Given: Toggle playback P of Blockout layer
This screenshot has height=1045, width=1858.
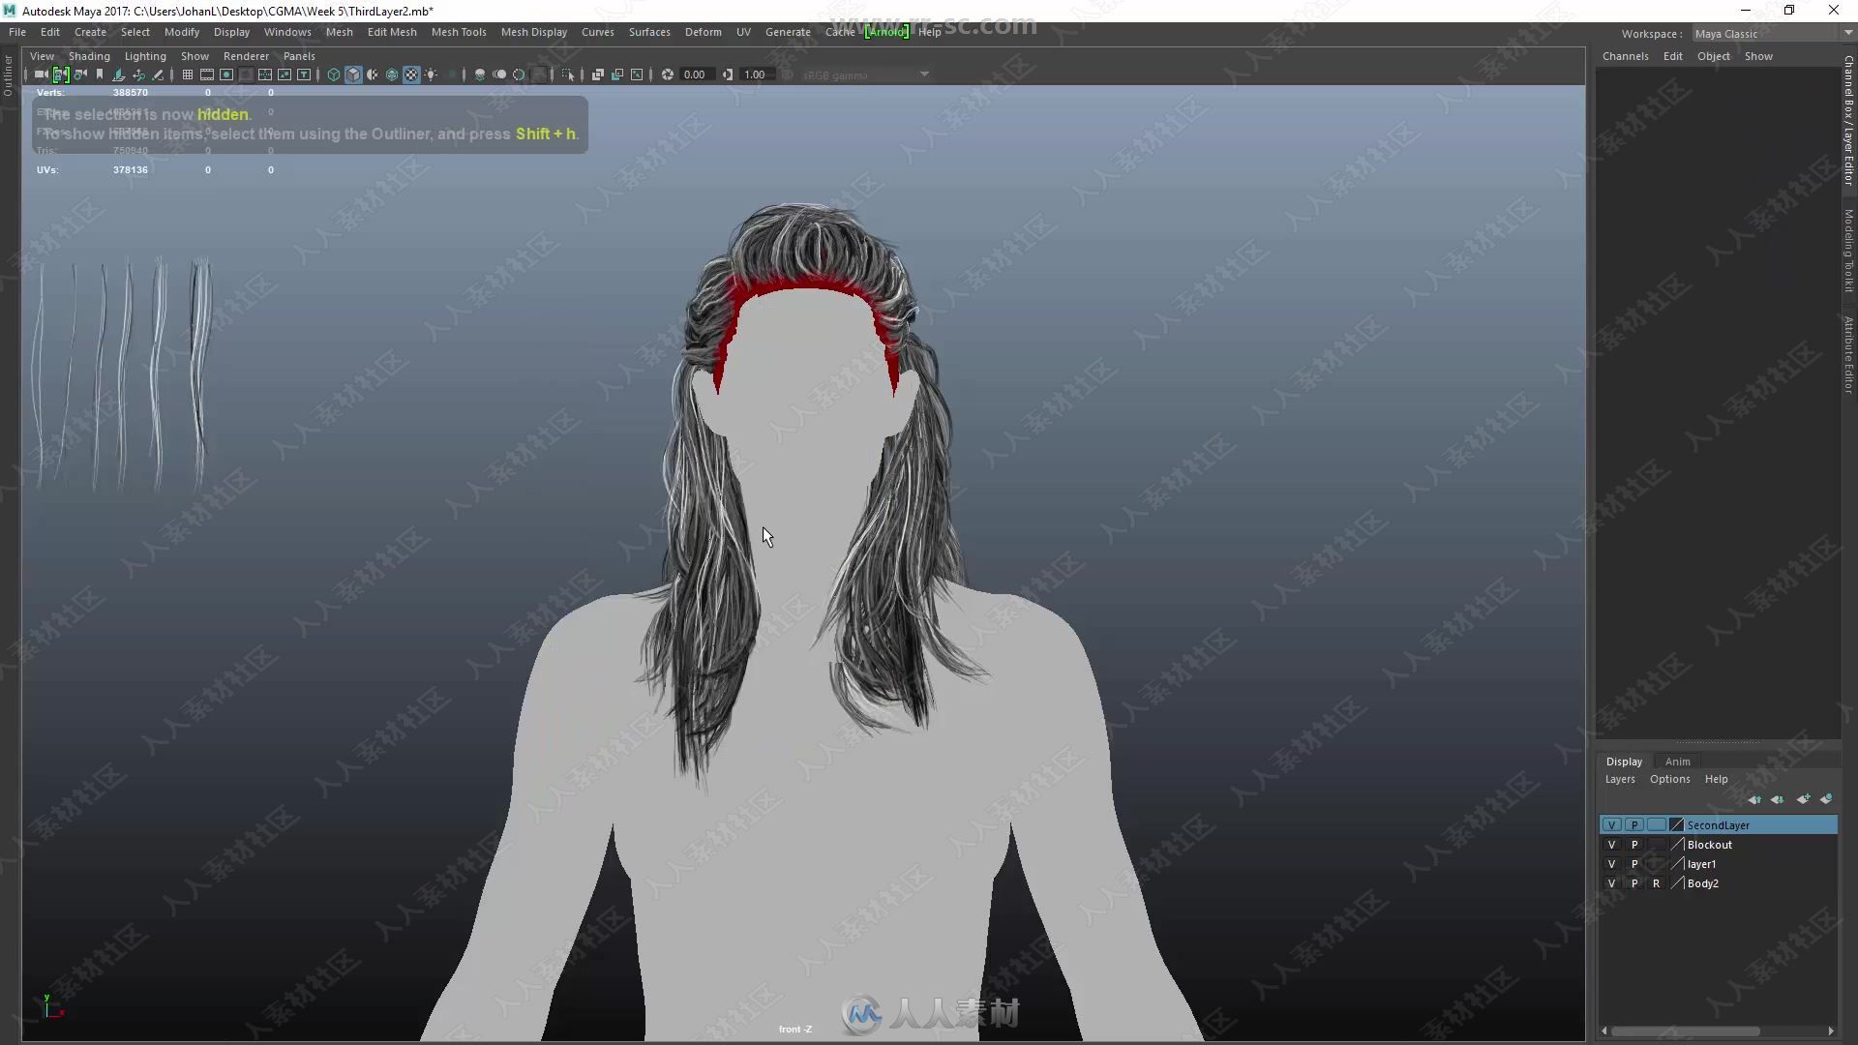Looking at the screenshot, I should pos(1634,845).
